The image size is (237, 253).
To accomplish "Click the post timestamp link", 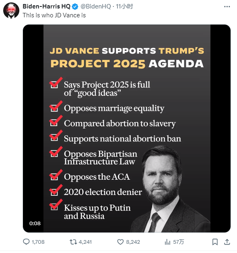I will tap(124, 6).
